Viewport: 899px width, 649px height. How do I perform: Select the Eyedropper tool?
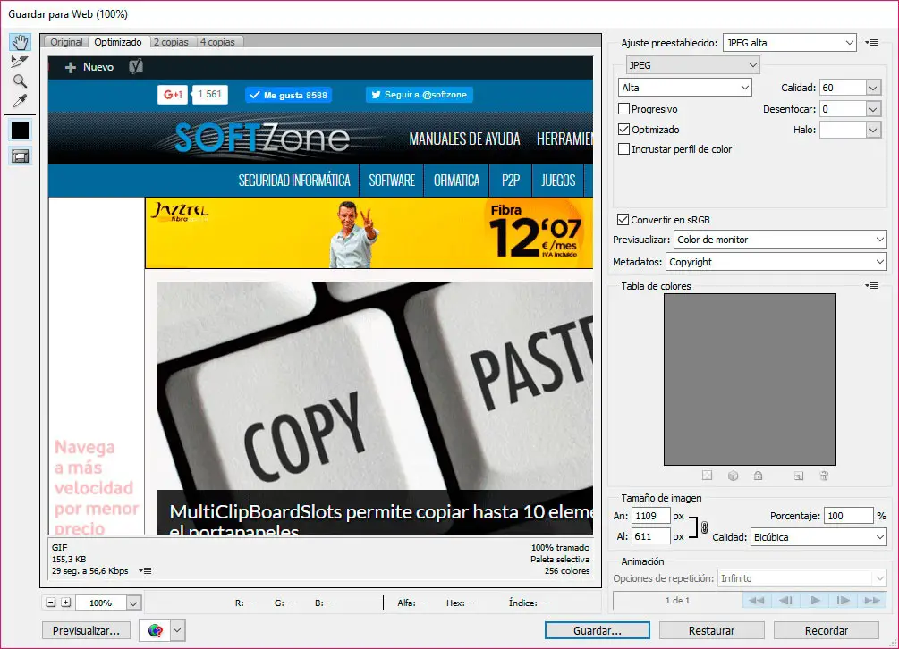point(20,101)
